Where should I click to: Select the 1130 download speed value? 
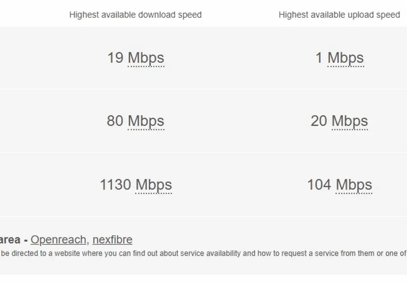pyautogui.click(x=115, y=185)
